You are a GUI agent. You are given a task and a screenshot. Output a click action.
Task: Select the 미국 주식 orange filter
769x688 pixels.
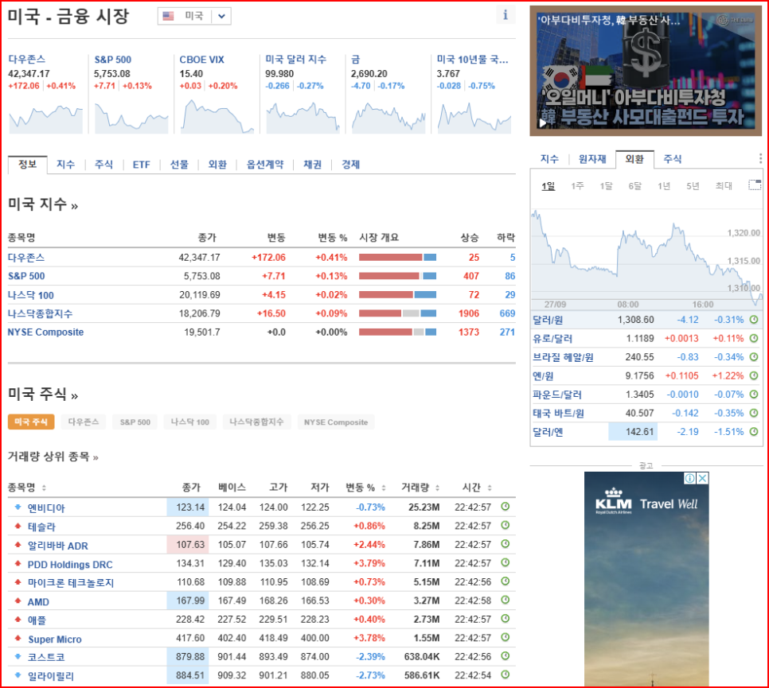[31, 422]
